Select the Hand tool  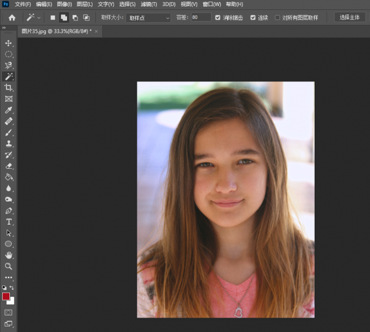click(x=8, y=255)
